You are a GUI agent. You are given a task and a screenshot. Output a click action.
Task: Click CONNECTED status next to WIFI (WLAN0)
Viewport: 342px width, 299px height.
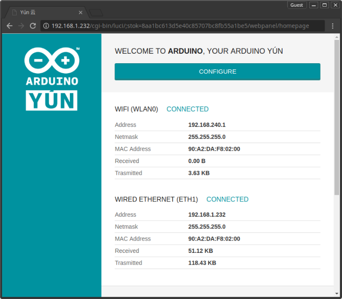187,109
